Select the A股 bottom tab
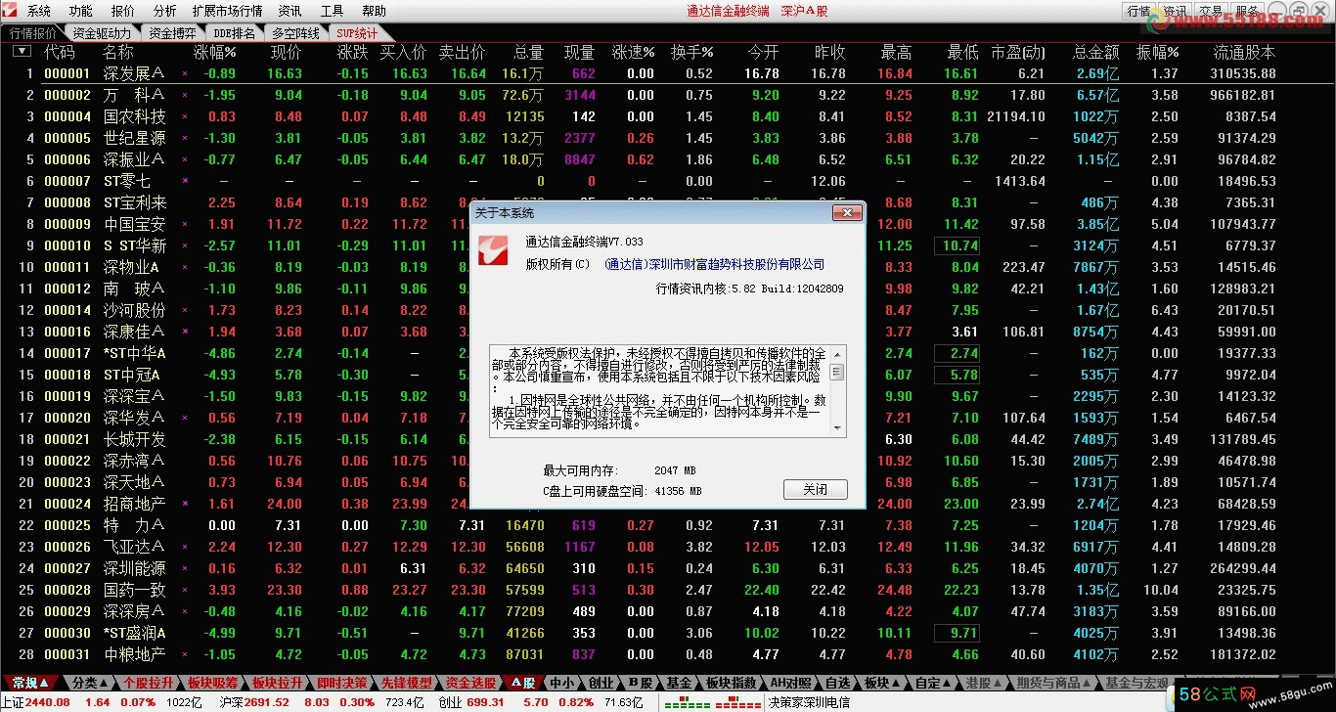Screen dimensions: 1336x712 click(523, 683)
